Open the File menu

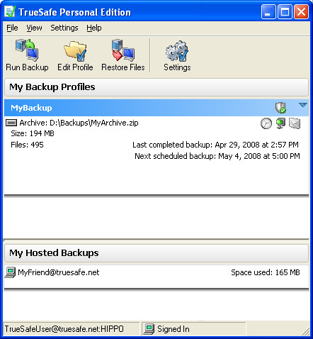12,28
